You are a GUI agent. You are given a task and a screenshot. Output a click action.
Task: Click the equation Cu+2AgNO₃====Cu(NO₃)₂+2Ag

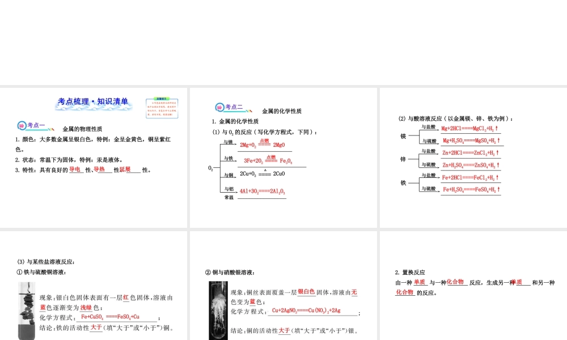tap(306, 310)
